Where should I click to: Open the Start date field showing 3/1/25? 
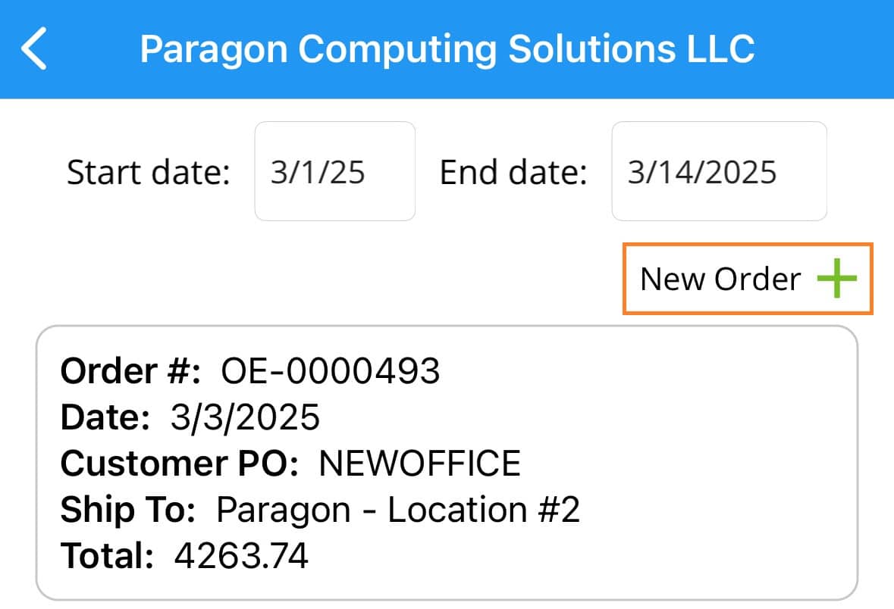click(x=334, y=171)
